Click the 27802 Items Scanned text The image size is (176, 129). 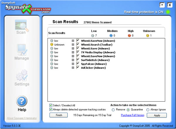(x=97, y=22)
